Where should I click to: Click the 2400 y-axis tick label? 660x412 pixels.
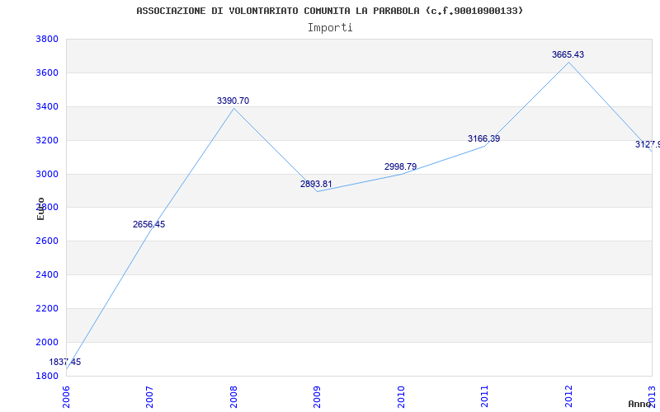[48, 274]
